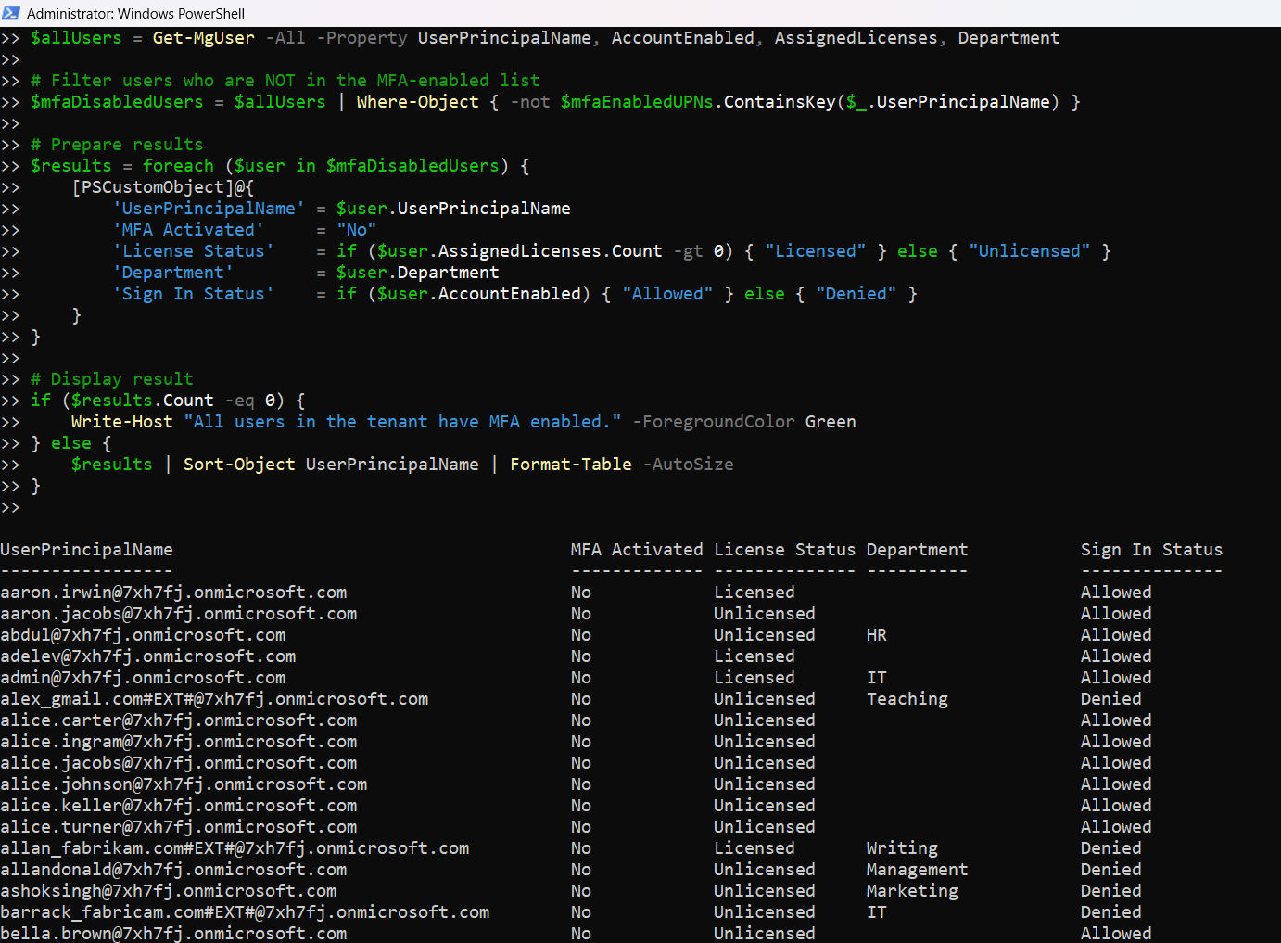Click the allan_fabrikam.com#EXT# user entry
Viewport: 1281px width, 943px height.
(235, 848)
